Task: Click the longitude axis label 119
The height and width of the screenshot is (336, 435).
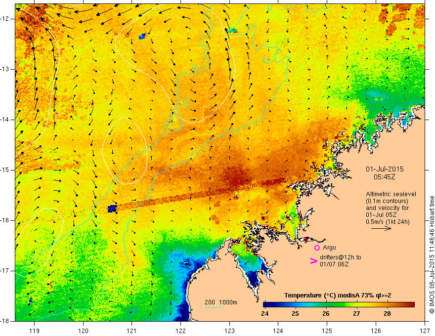Action: pos(35,331)
